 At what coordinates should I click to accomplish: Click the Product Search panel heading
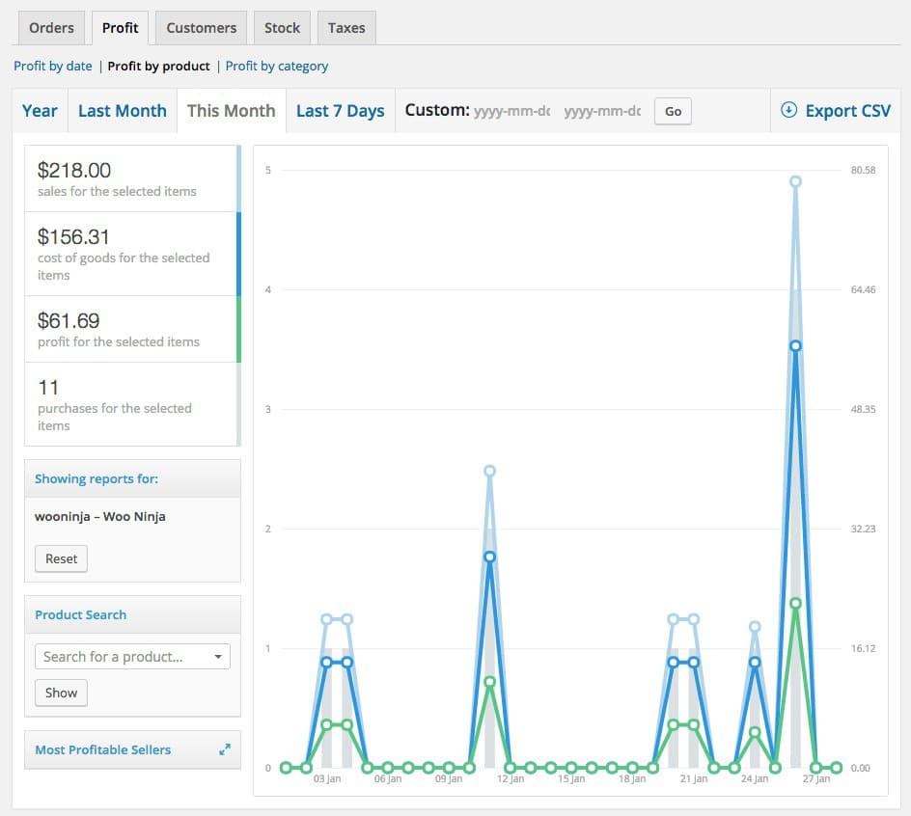pyautogui.click(x=81, y=614)
